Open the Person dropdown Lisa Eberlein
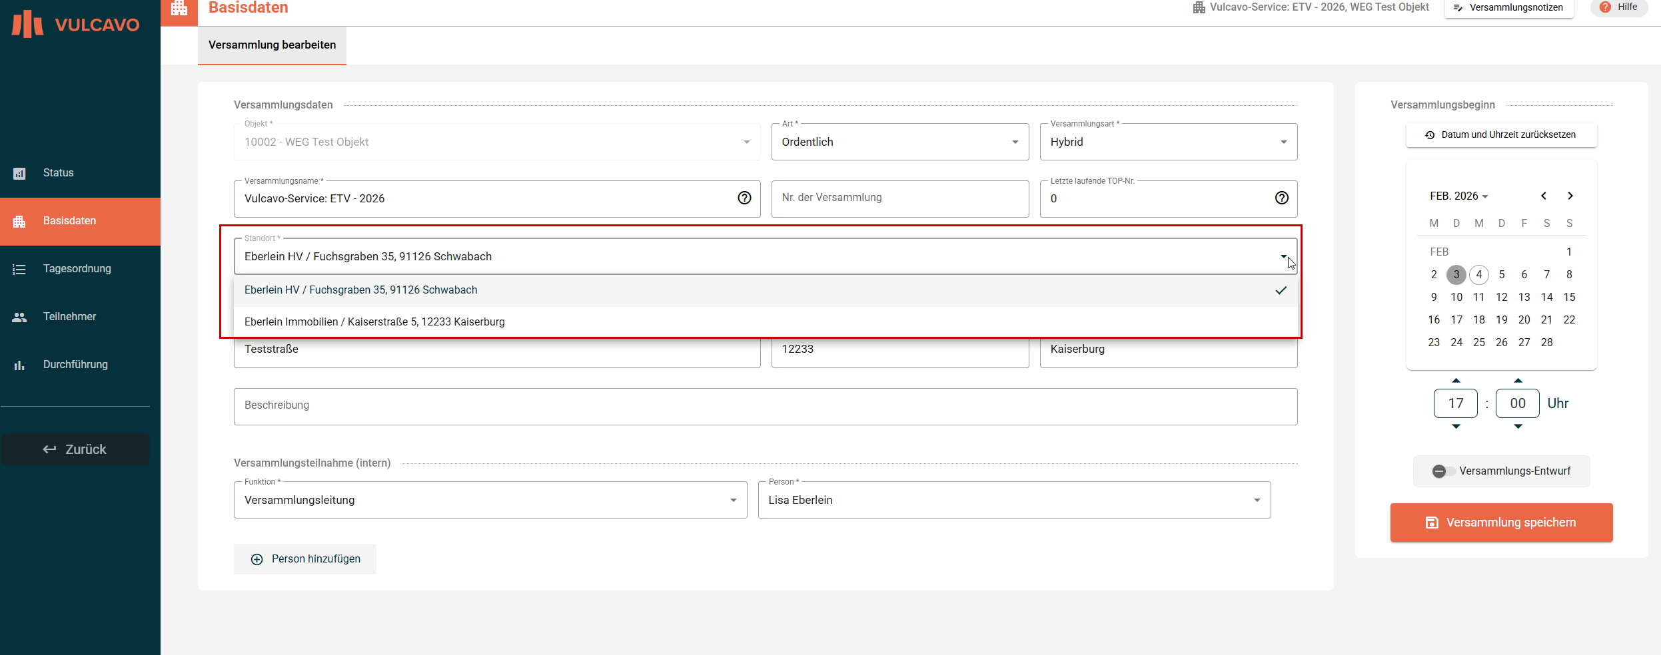1661x655 pixels. point(1013,500)
